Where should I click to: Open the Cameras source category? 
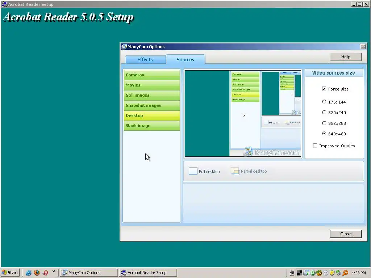[151, 75]
